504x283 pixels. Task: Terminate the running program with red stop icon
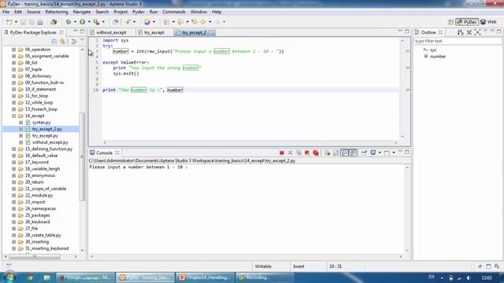tap(282, 153)
